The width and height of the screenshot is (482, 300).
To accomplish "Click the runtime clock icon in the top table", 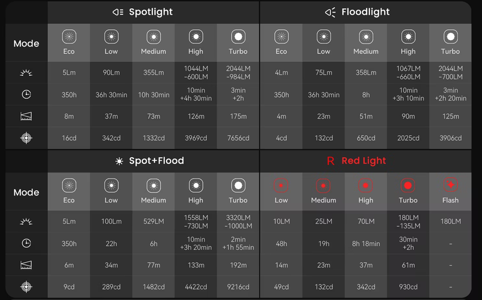I will coord(26,95).
